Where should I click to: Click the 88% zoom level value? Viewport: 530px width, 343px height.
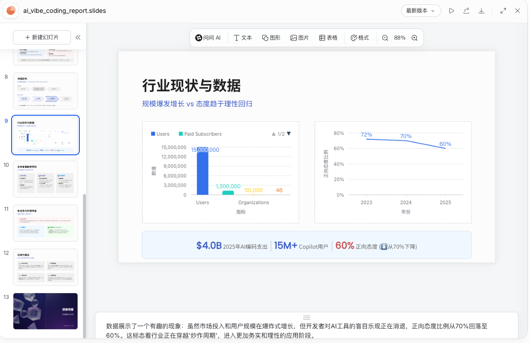(399, 38)
